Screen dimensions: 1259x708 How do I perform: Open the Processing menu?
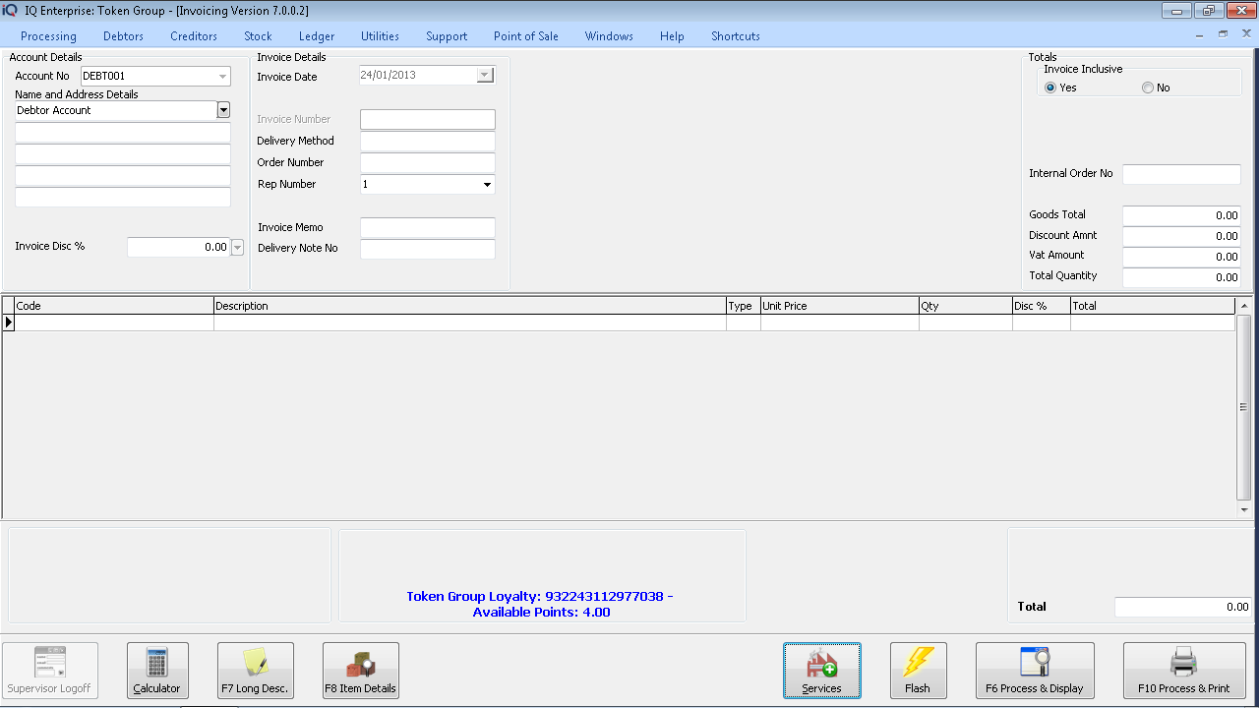48,36
